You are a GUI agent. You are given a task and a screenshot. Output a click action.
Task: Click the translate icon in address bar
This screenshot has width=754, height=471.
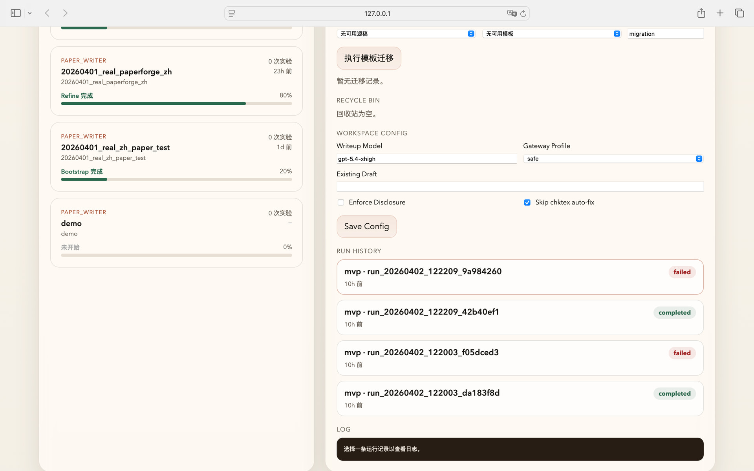click(512, 13)
